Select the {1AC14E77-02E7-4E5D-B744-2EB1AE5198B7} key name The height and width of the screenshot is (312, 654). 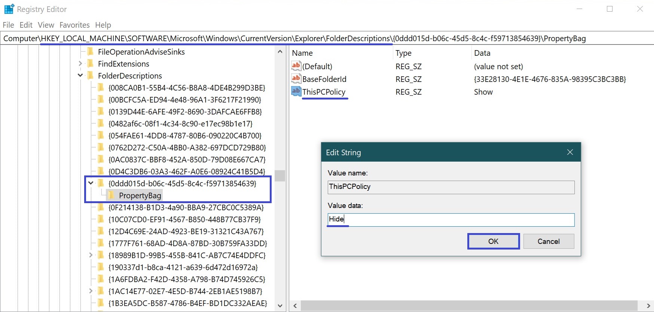click(186, 291)
